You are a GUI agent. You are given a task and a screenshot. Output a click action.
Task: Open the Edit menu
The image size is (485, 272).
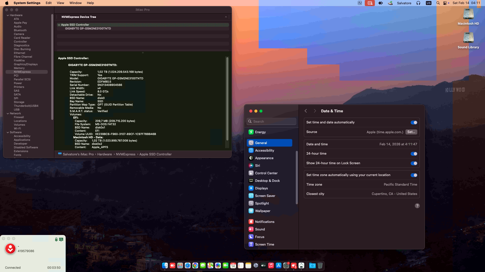(48, 3)
